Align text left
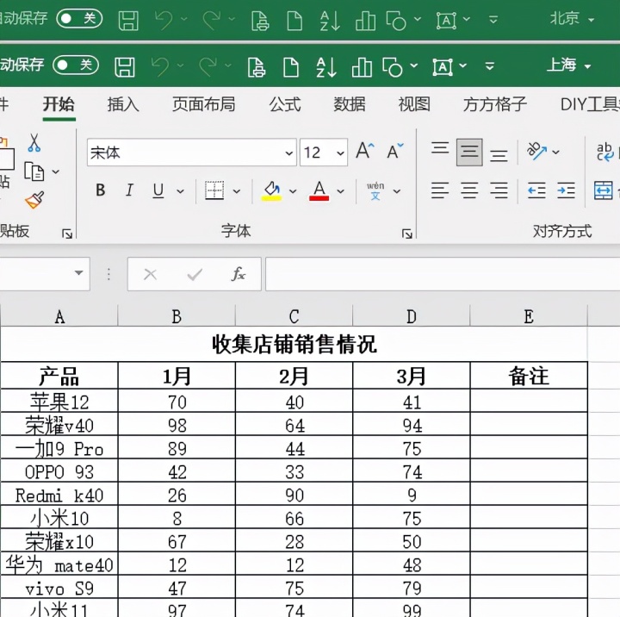The image size is (620, 617). [440, 190]
